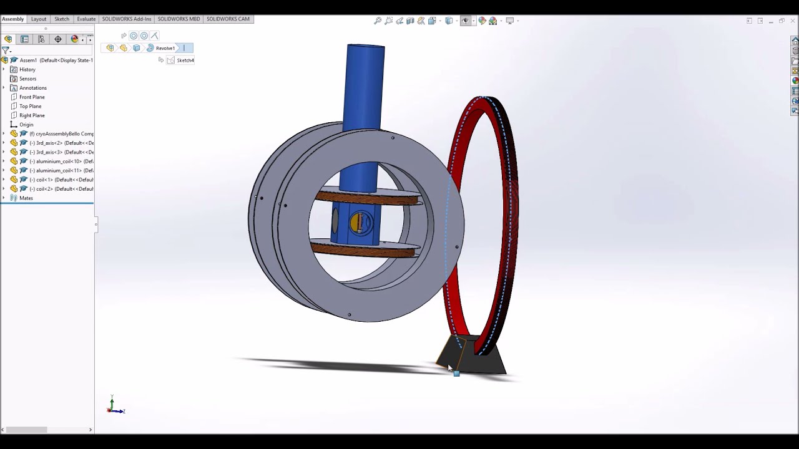Click the angle mate icon in breadcrumb

(x=155, y=36)
